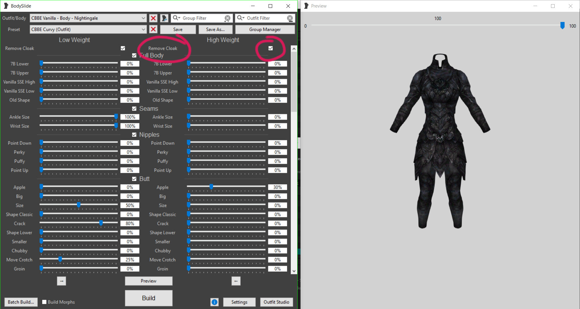Screen dimensions: 580x309
Task: Open the blue info About icon
Action: [x=214, y=302]
